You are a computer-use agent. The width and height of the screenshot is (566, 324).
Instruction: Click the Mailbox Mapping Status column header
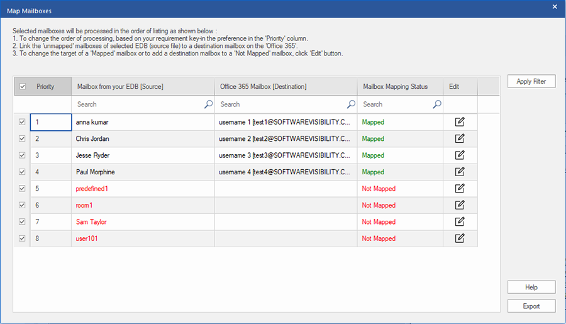click(401, 87)
